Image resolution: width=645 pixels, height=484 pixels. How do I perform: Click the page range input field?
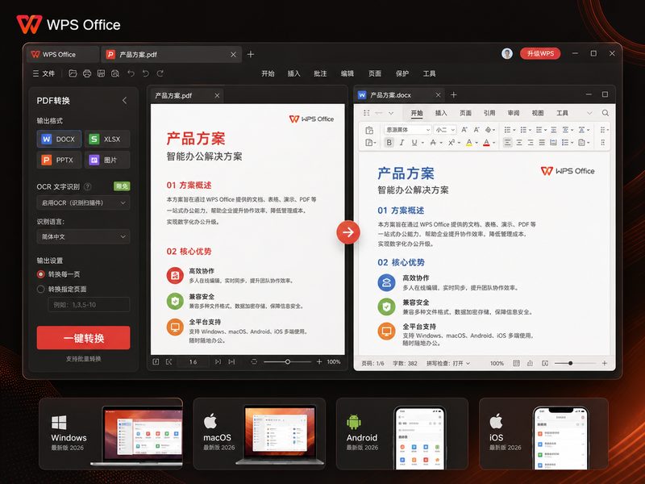point(89,305)
